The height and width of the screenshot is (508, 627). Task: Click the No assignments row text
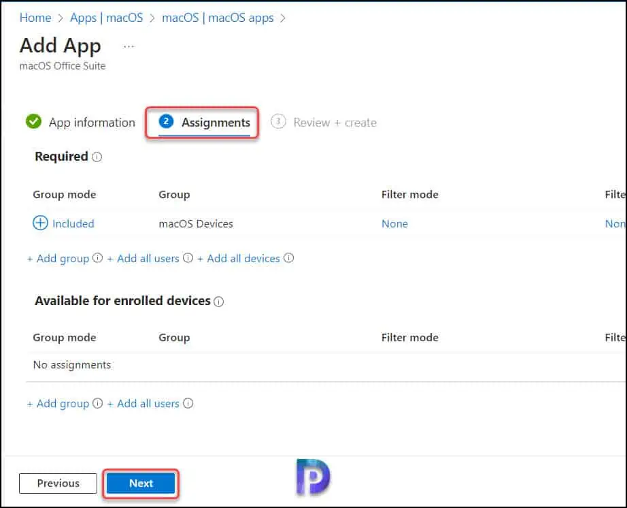pos(72,365)
